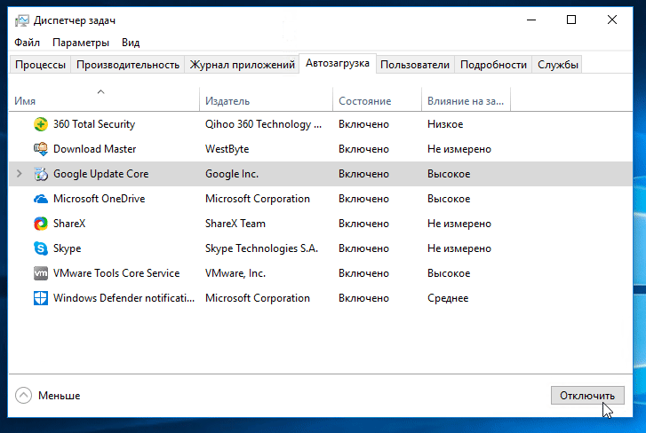Click the Download Master icon

[40, 149]
